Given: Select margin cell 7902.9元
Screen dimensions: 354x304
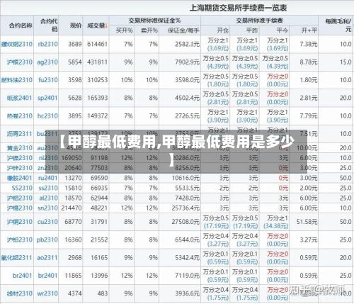Looking at the screenshot, I should (x=187, y=62).
